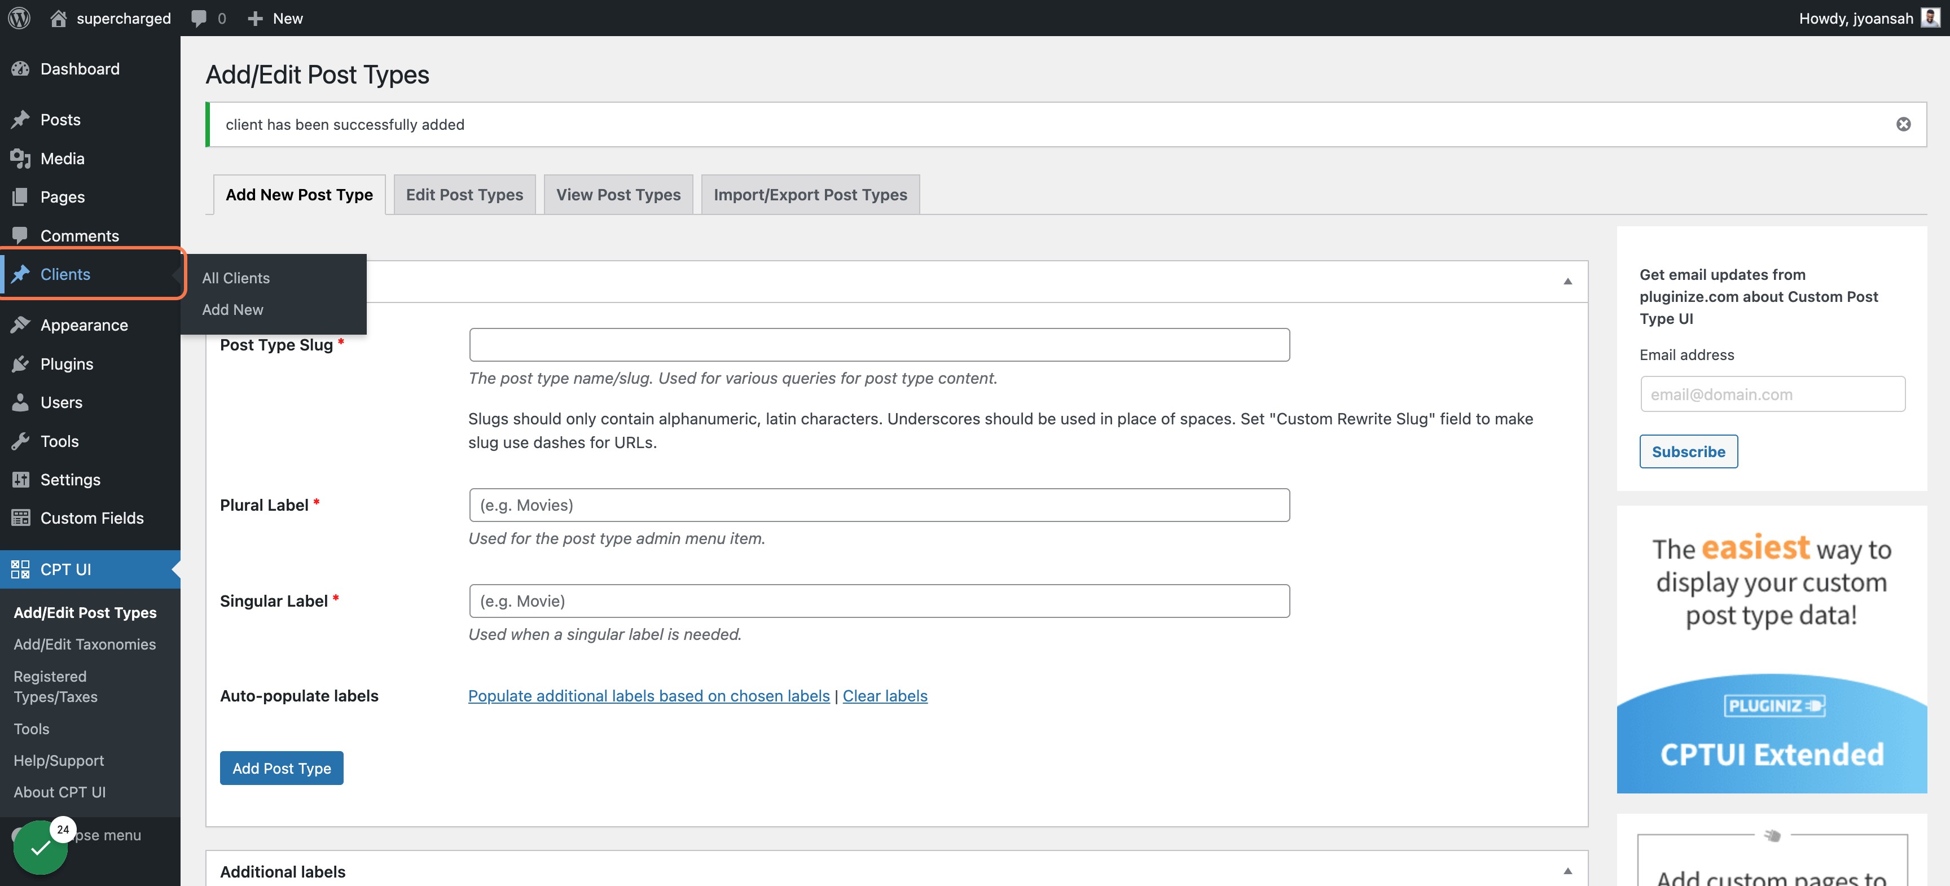Click the Plugins plug icon
The width and height of the screenshot is (1950, 886).
(20, 363)
